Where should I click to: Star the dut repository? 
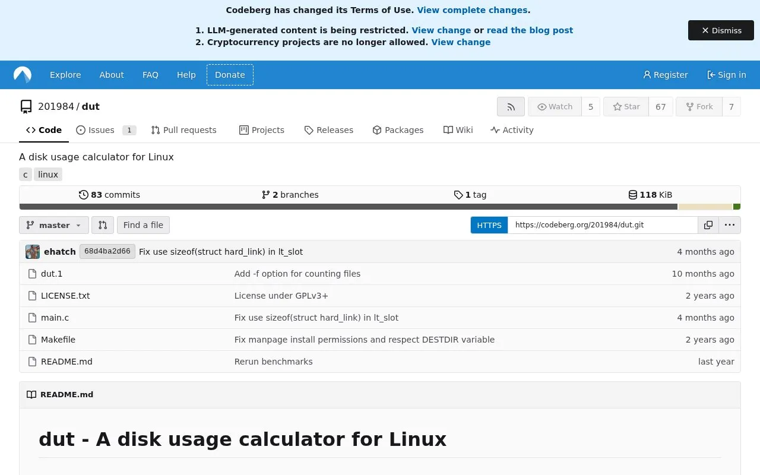(x=626, y=107)
